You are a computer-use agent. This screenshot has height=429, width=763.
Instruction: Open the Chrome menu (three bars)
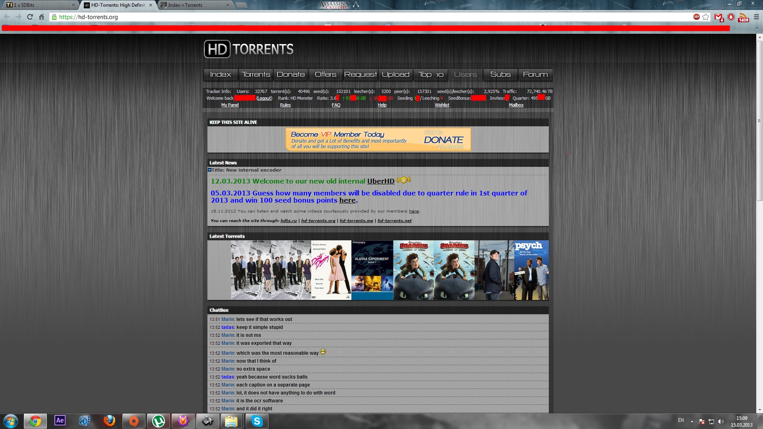[756, 17]
